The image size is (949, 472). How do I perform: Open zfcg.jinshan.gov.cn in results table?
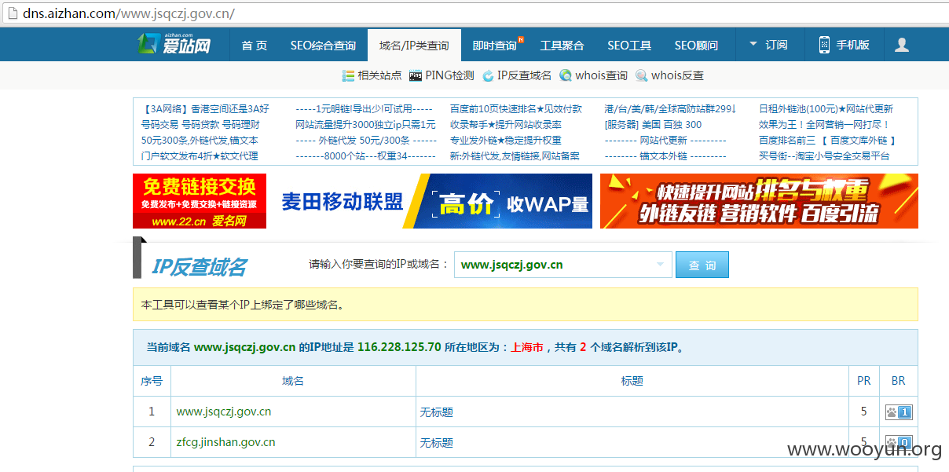[x=226, y=442]
